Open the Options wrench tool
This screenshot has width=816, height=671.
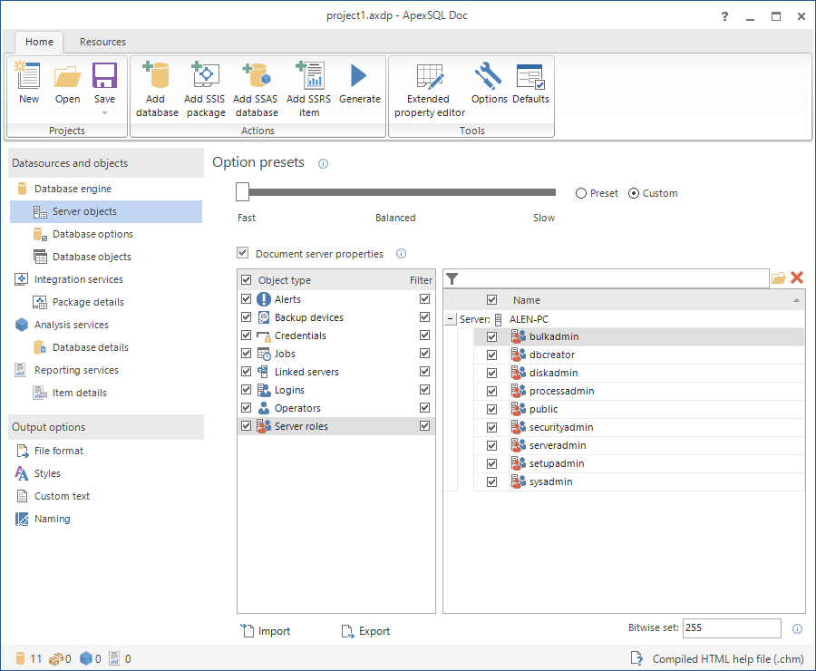[488, 76]
